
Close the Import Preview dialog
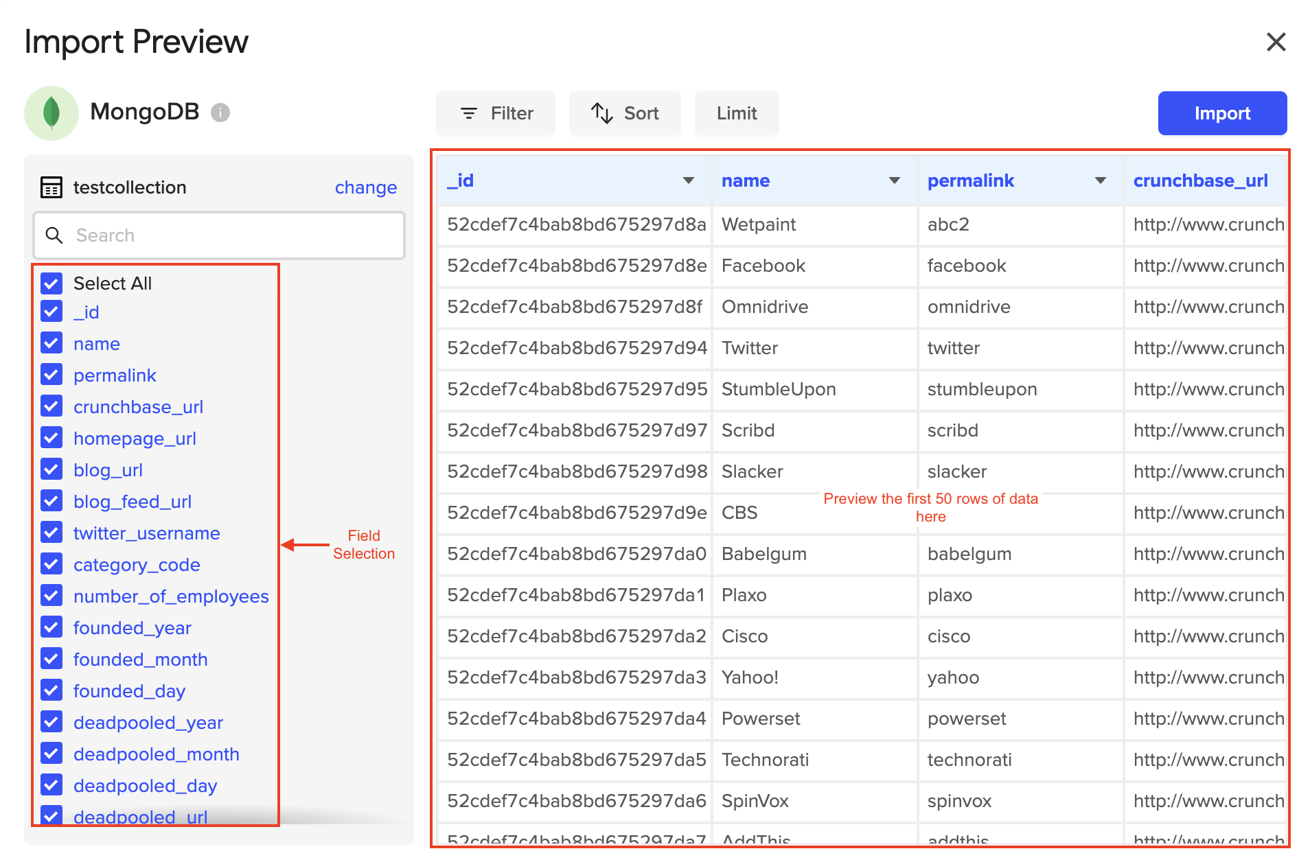[1276, 42]
